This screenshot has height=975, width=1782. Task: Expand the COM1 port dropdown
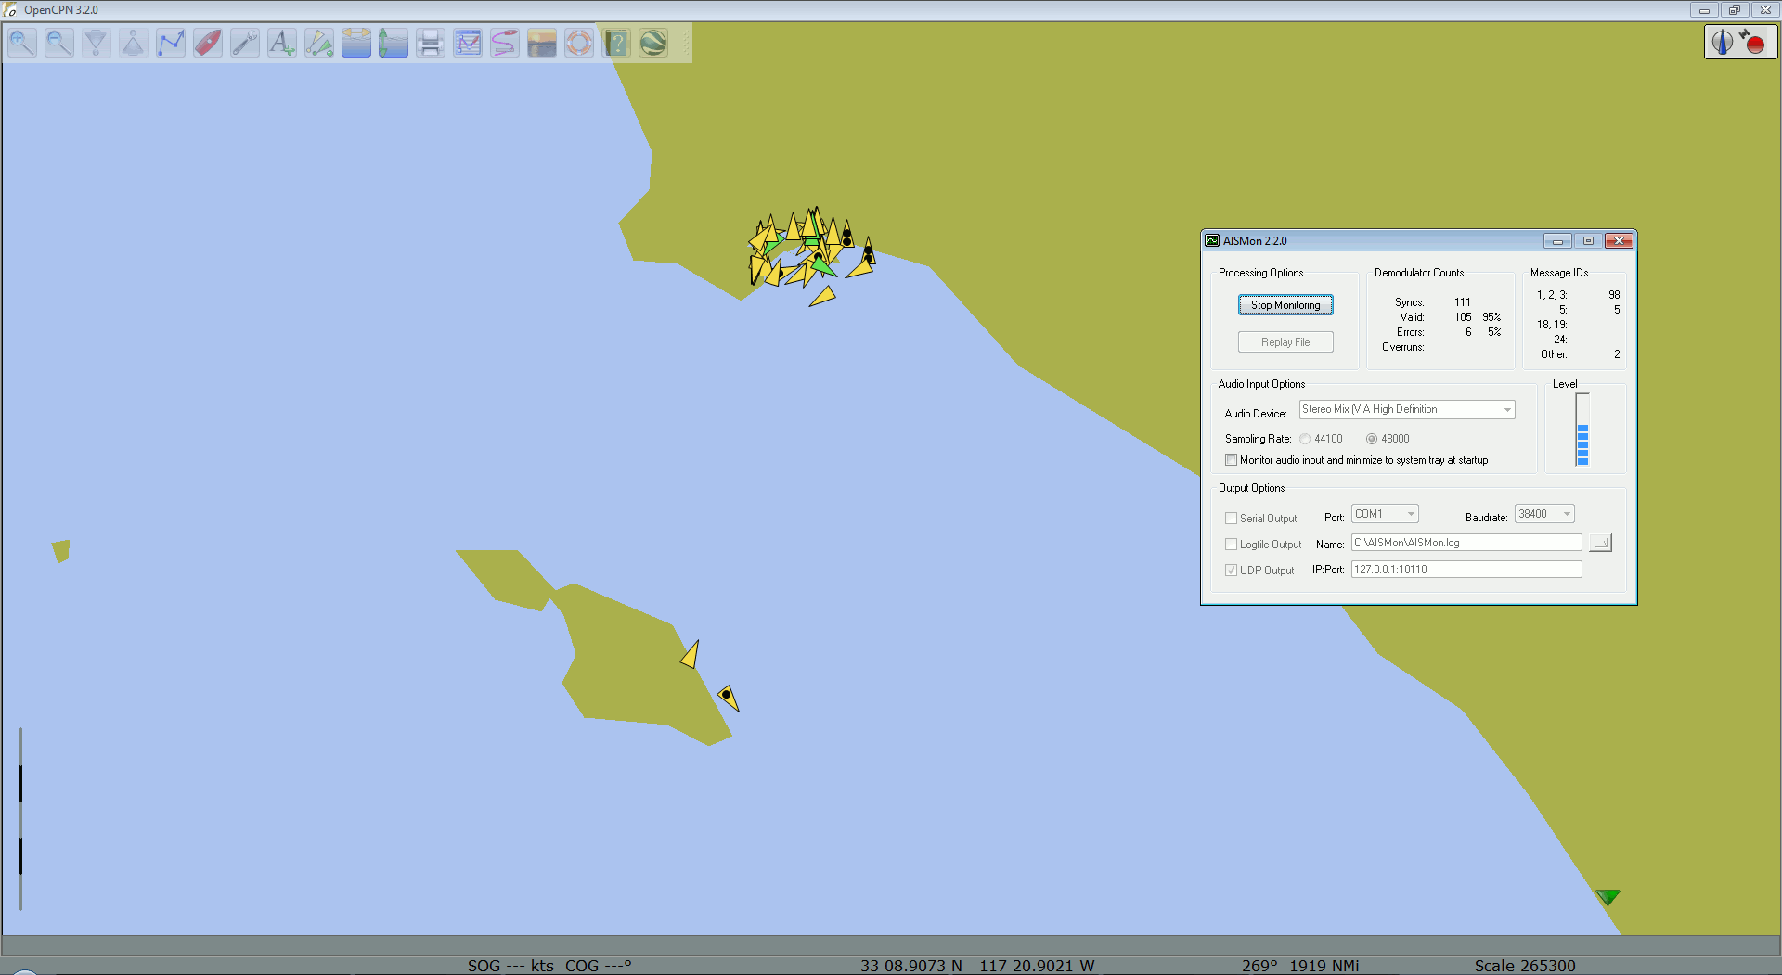coord(1385,514)
